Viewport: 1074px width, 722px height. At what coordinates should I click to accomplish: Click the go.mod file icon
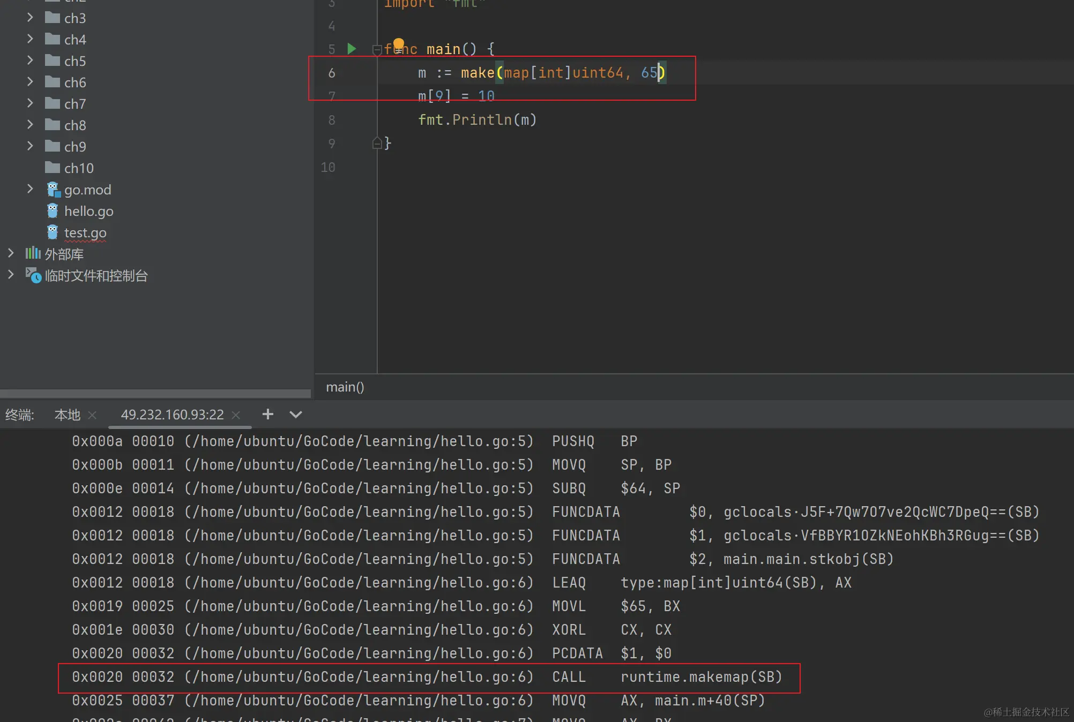[53, 190]
